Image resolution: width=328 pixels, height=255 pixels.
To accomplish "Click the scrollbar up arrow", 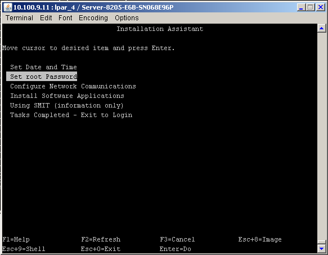I will pos(321,28).
